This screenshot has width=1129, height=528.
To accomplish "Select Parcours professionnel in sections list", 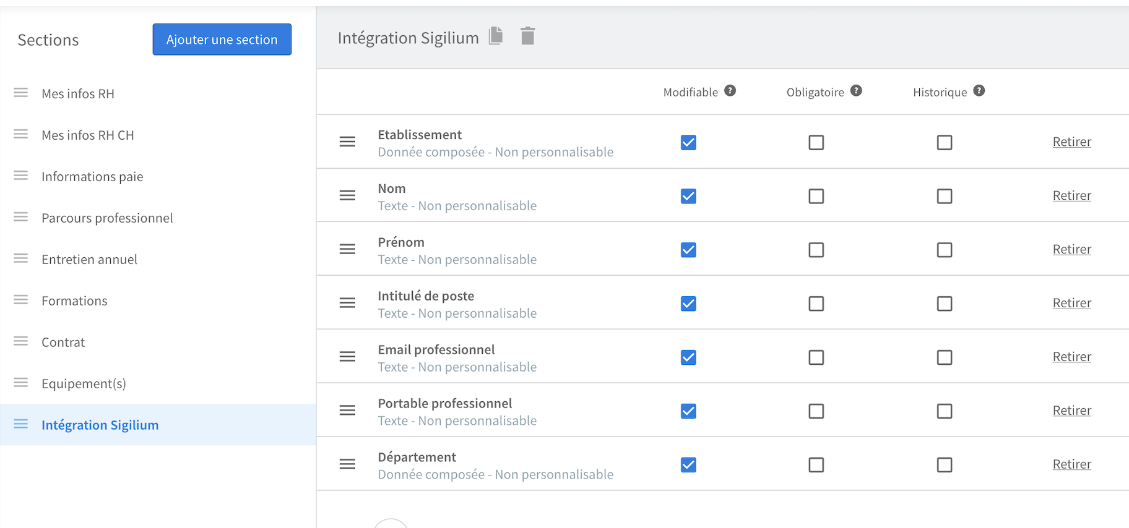I will [x=107, y=218].
